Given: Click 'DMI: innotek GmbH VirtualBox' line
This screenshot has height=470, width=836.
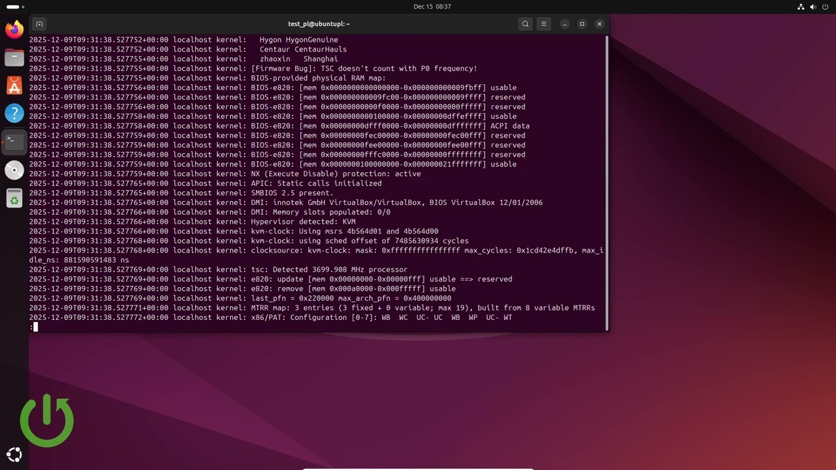Looking at the screenshot, I should [x=285, y=202].
